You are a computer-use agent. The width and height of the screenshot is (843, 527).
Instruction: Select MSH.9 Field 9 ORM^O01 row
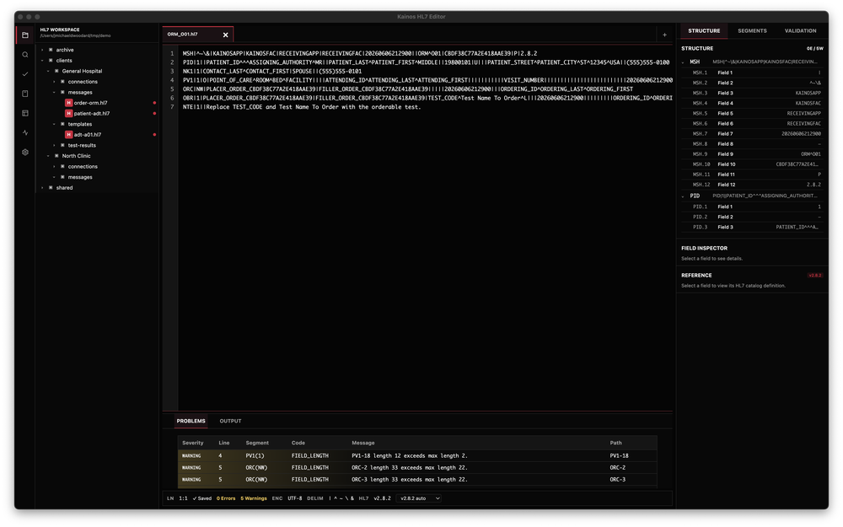(752, 154)
